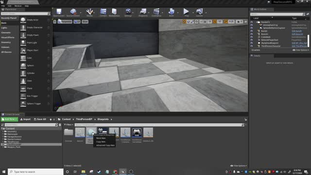Open the Help menu

[x=27, y=6]
